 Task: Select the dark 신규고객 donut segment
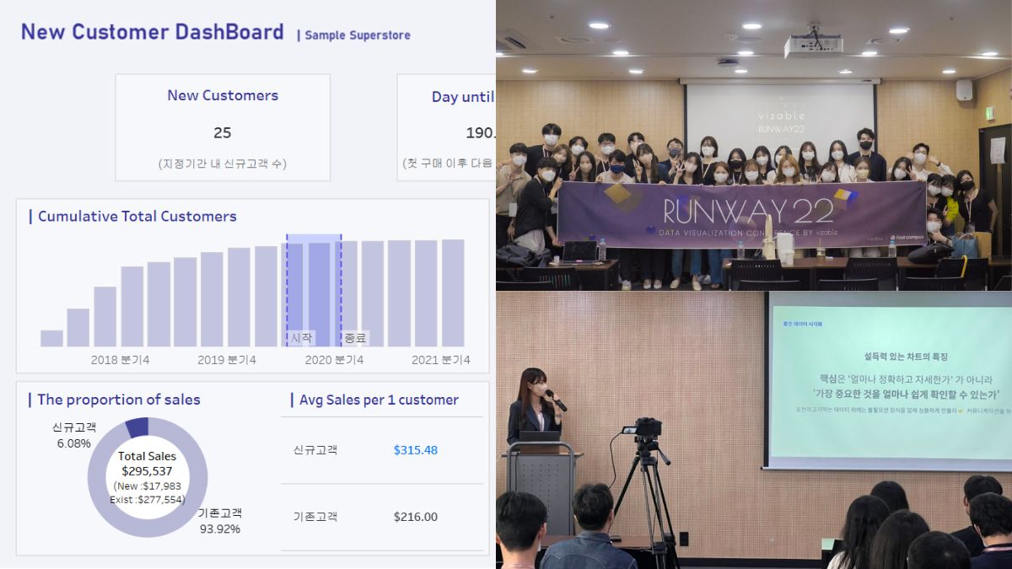(137, 427)
